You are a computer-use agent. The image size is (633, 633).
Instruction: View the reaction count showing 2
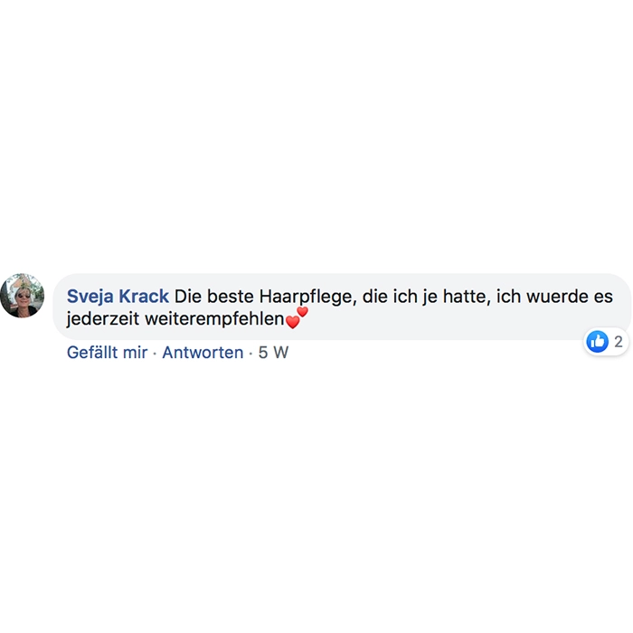tap(618, 342)
